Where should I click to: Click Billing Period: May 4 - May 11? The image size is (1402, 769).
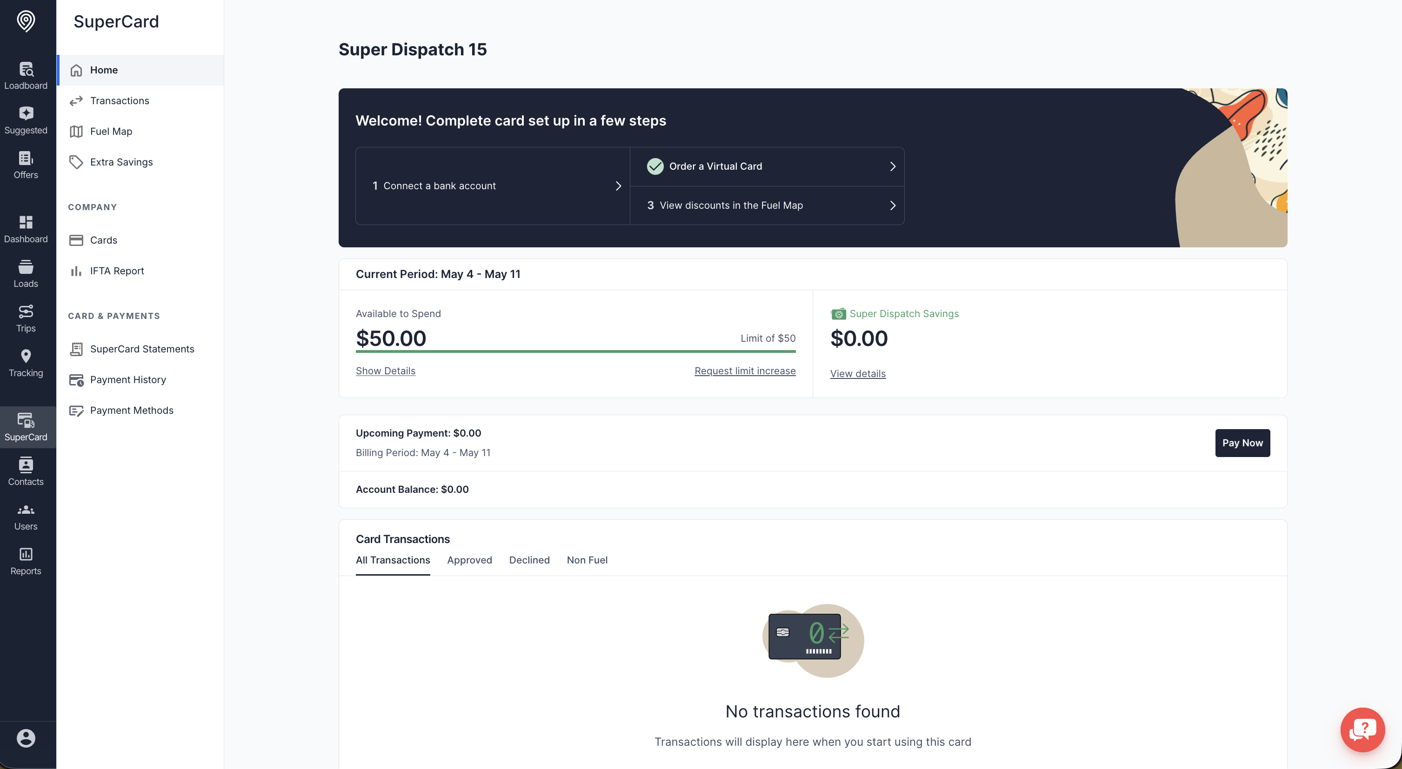tap(423, 453)
